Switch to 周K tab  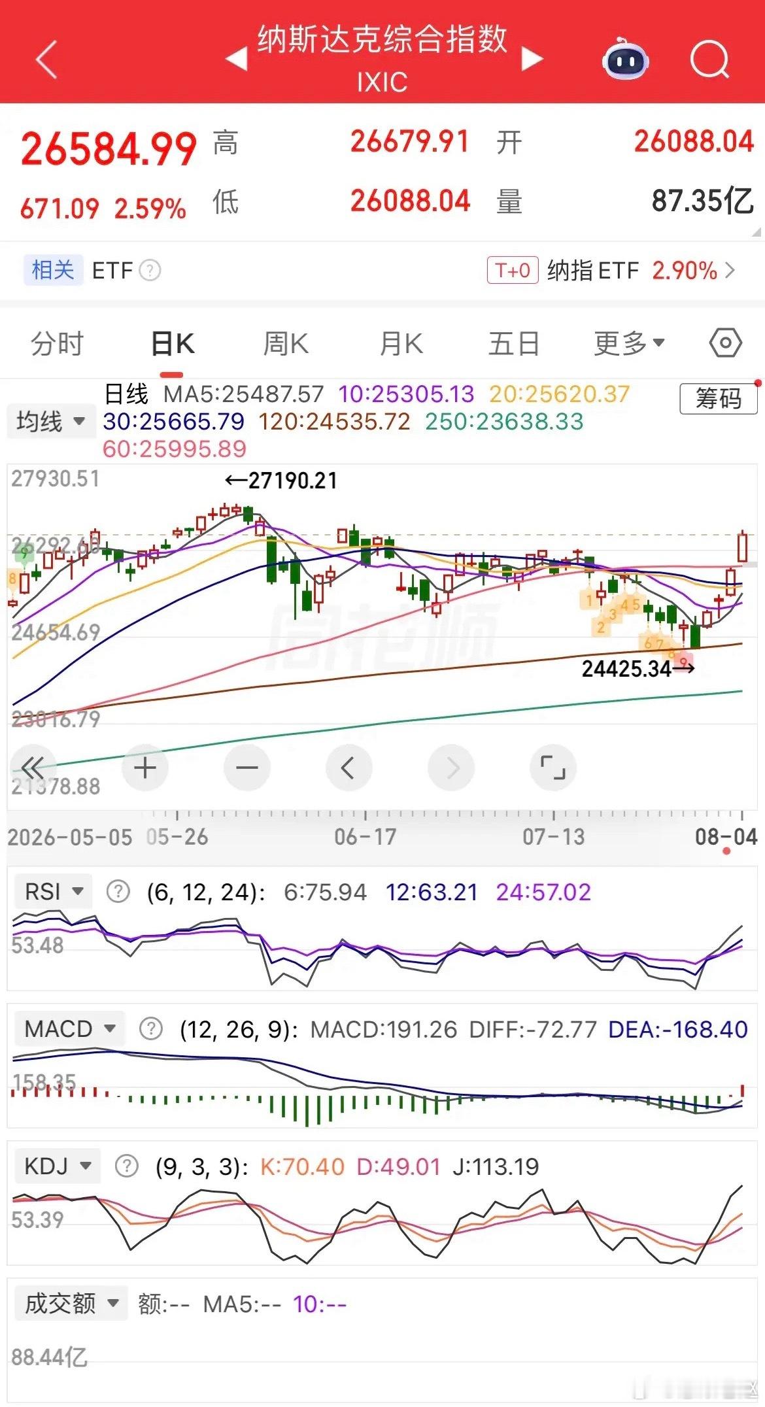point(286,343)
